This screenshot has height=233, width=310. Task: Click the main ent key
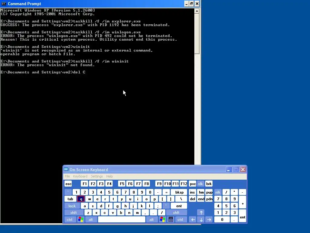179,206
